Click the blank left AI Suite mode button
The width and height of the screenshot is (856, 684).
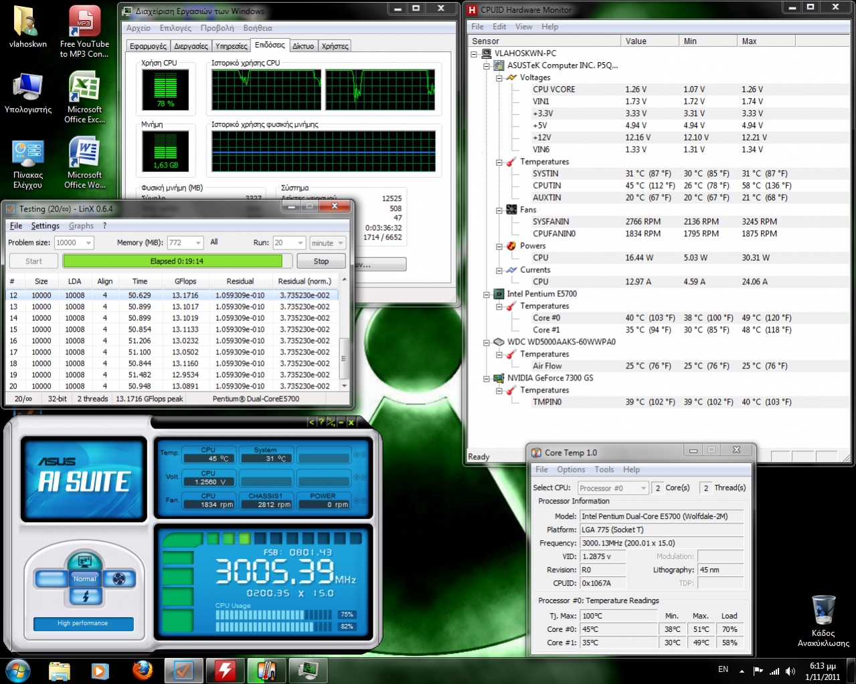click(52, 578)
